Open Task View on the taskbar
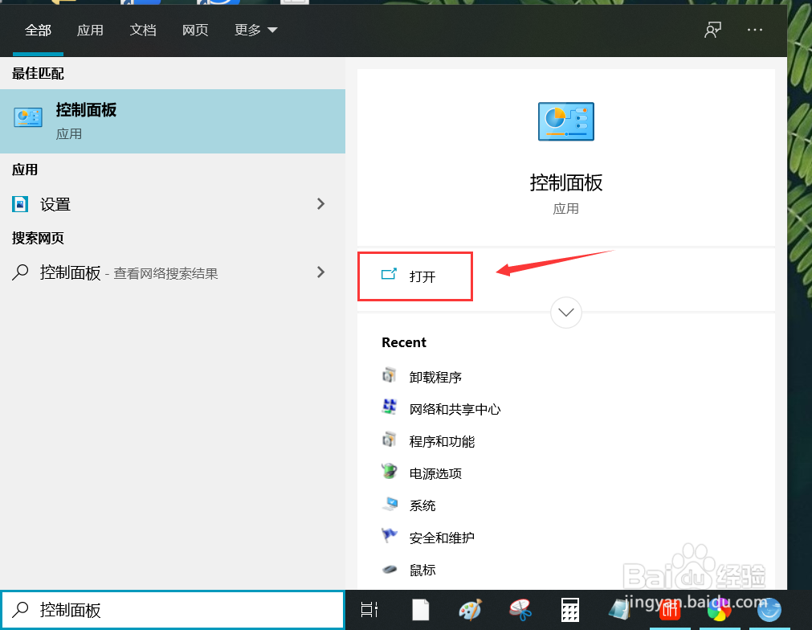812x630 pixels. point(369,610)
